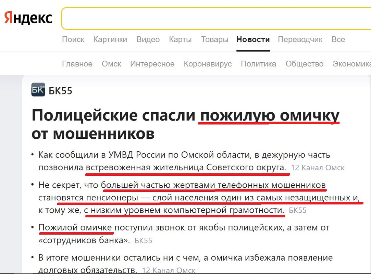Click the БК55 source name in header
The image size is (371, 274).
(x=60, y=91)
